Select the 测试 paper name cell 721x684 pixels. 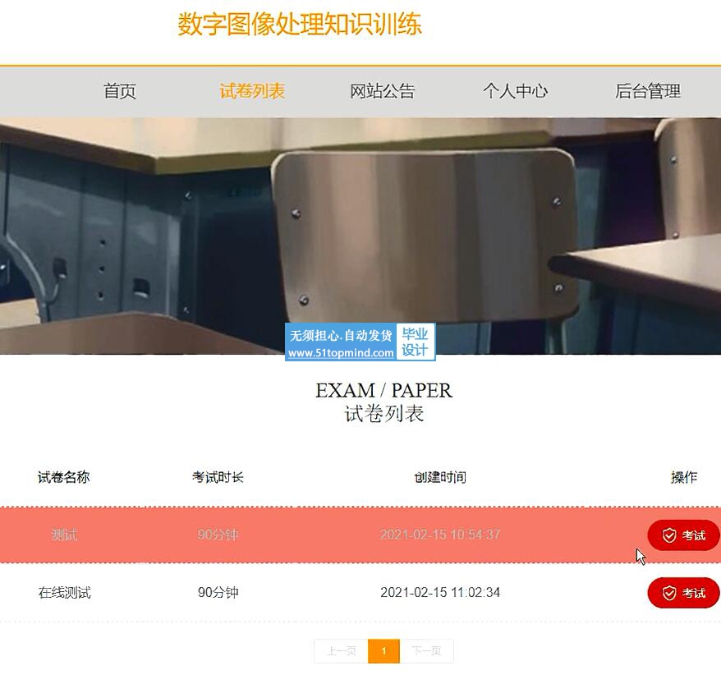tap(64, 535)
